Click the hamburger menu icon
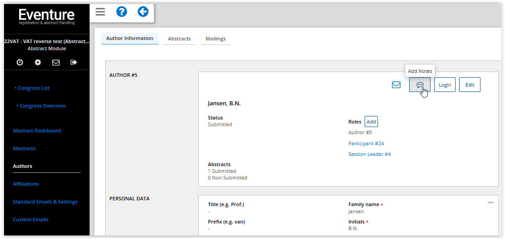505x239 pixels. coord(100,12)
